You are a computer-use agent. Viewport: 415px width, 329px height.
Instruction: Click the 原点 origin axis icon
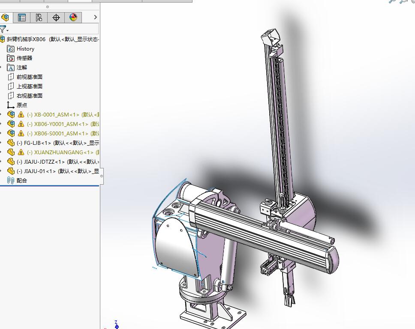[x=11, y=105]
